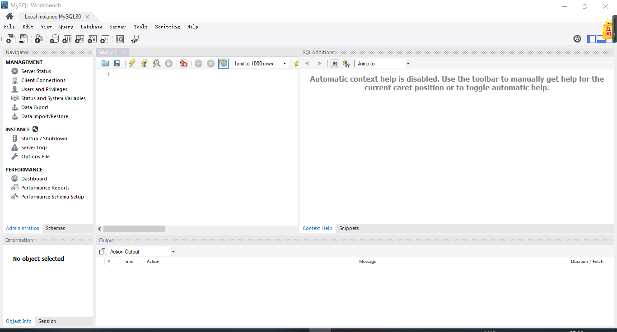
Task: Stop query execution hand icon
Action: [x=168, y=64]
